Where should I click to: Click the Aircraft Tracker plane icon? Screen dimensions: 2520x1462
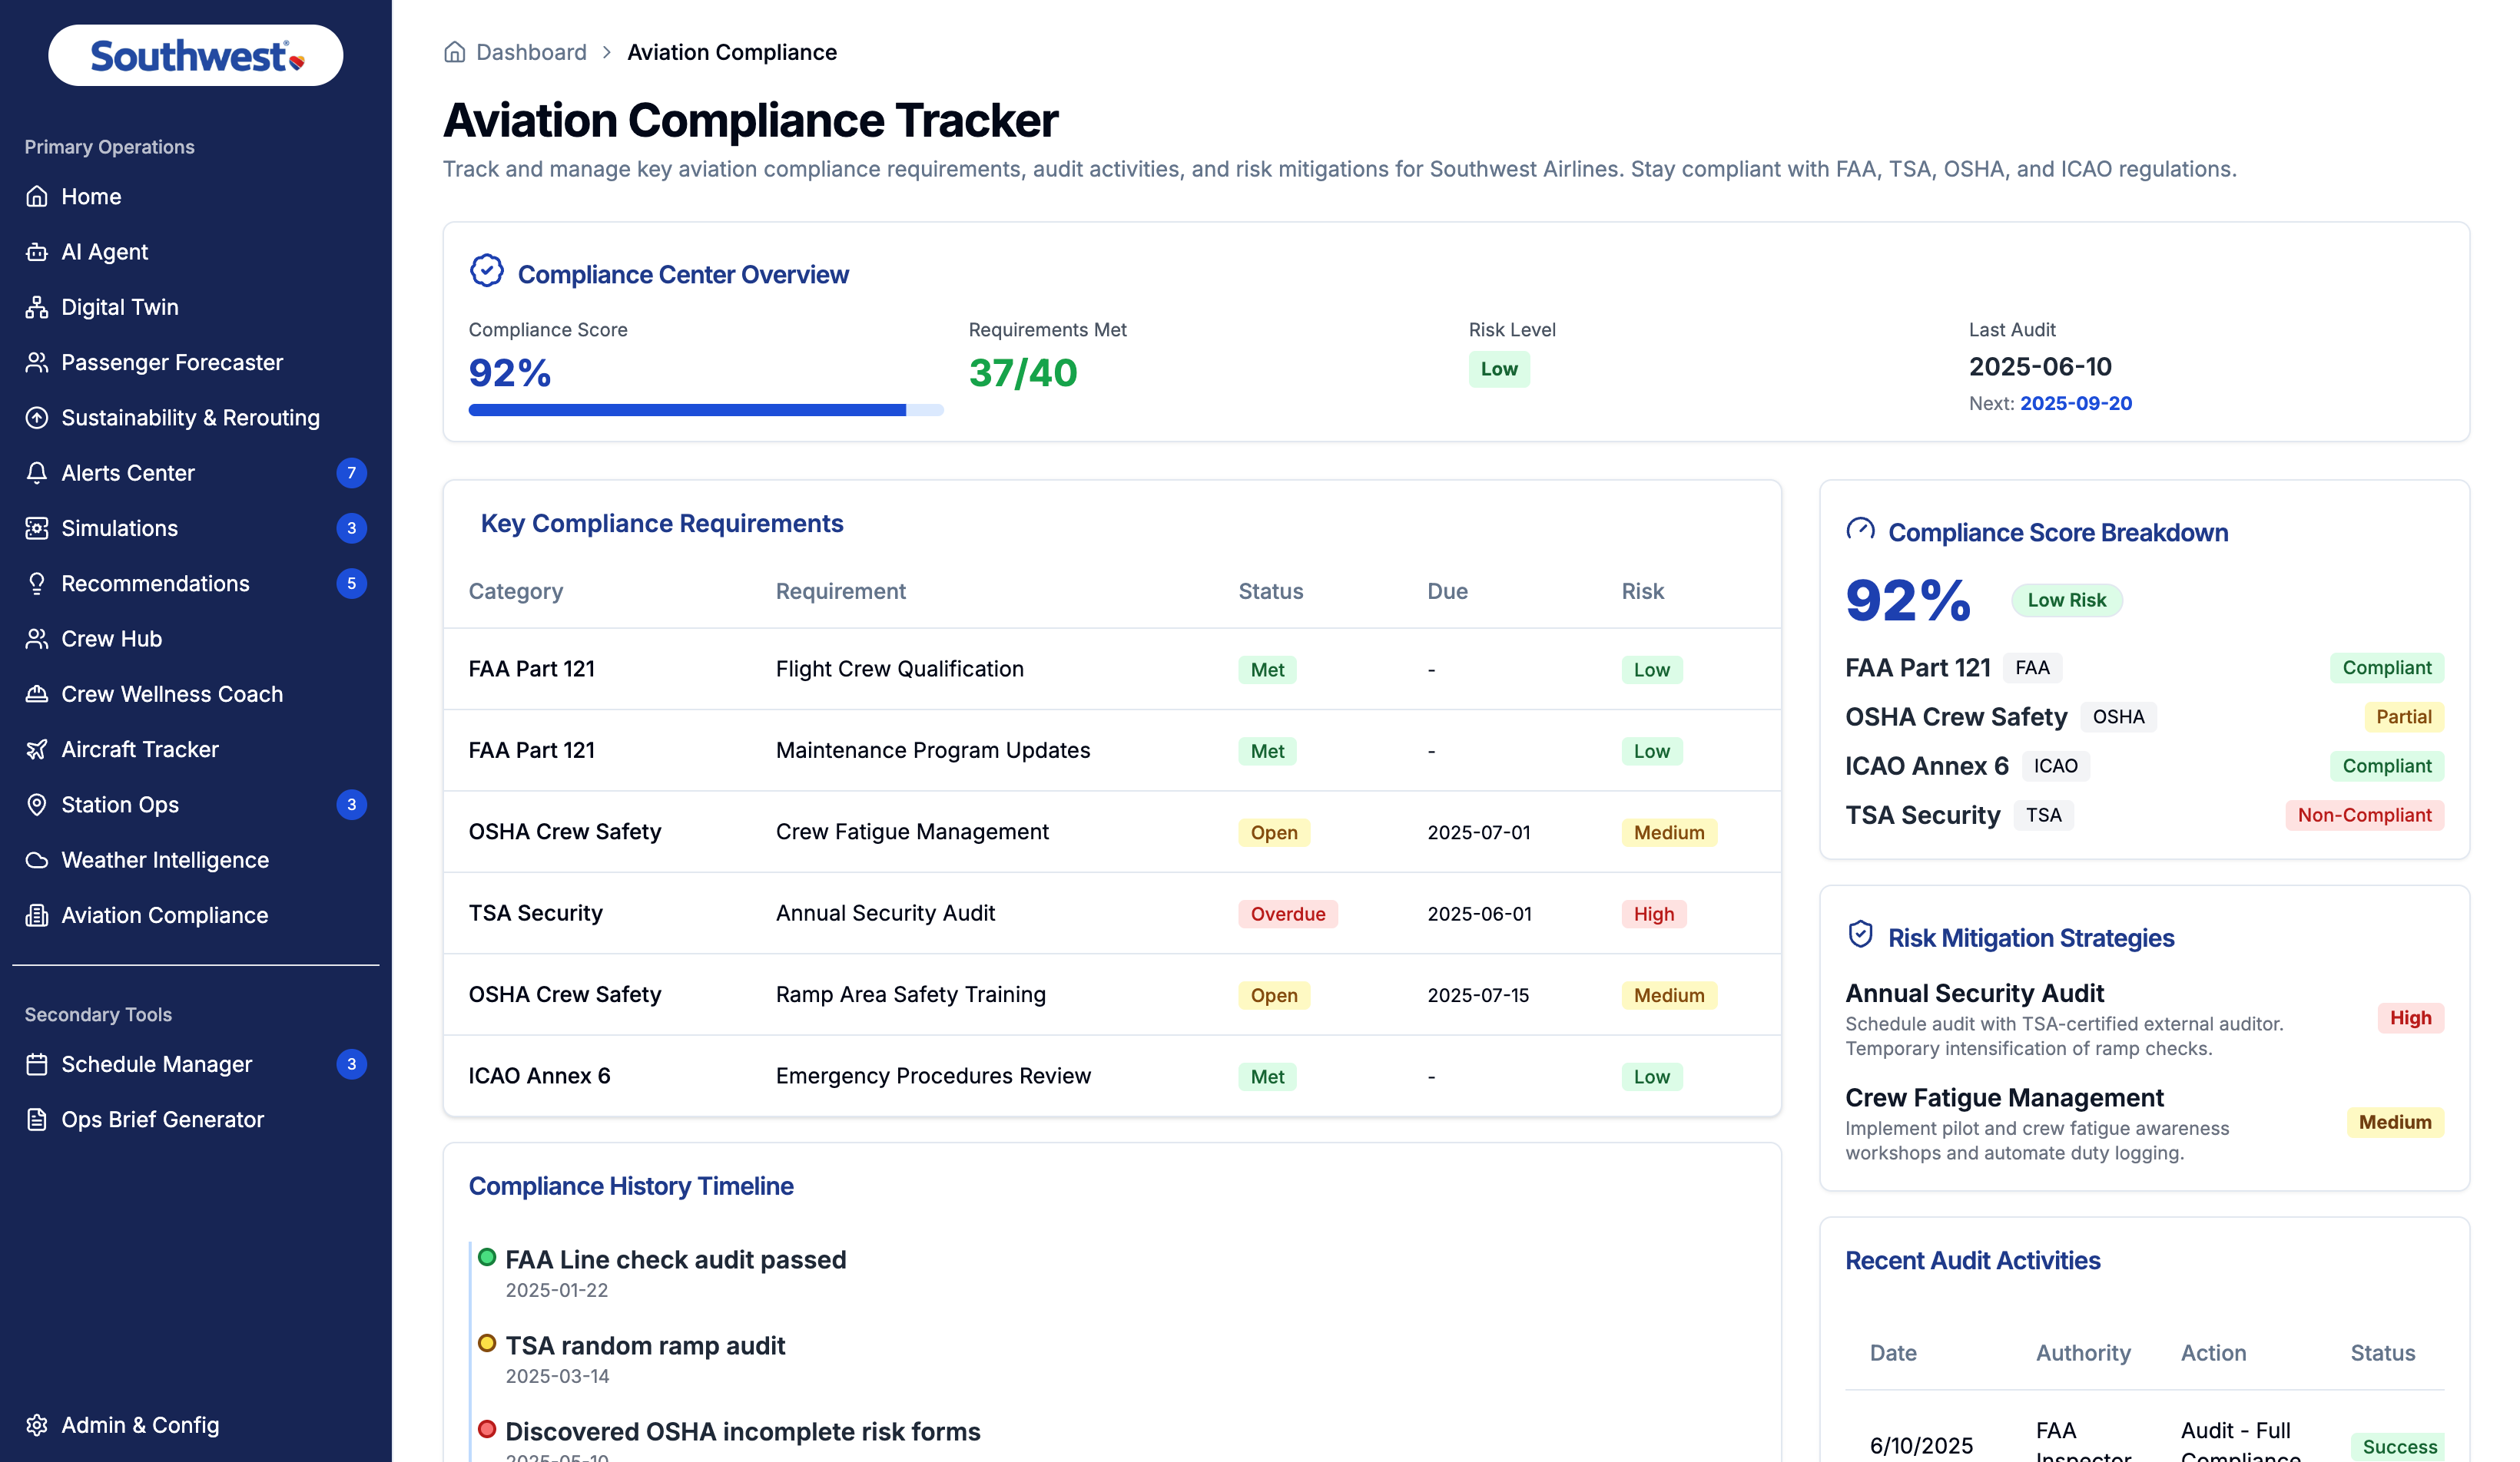[37, 749]
